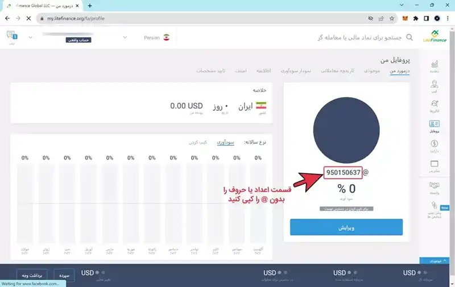Open the finance dollar-coin sidebar icon
This screenshot has height=287, width=455.
435,146
